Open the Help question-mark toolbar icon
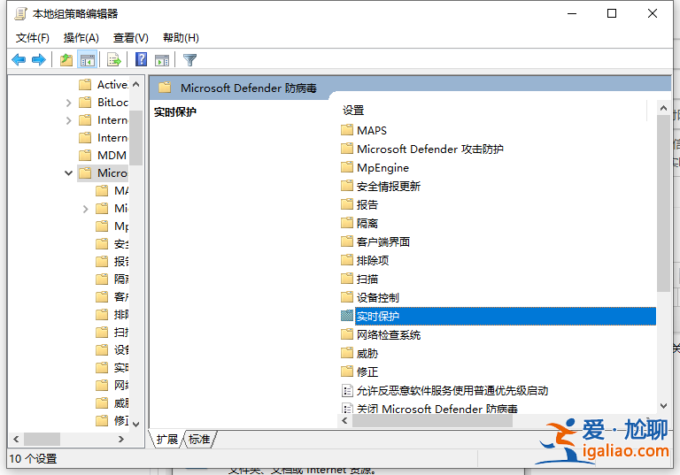This screenshot has height=475, width=680. [141, 59]
